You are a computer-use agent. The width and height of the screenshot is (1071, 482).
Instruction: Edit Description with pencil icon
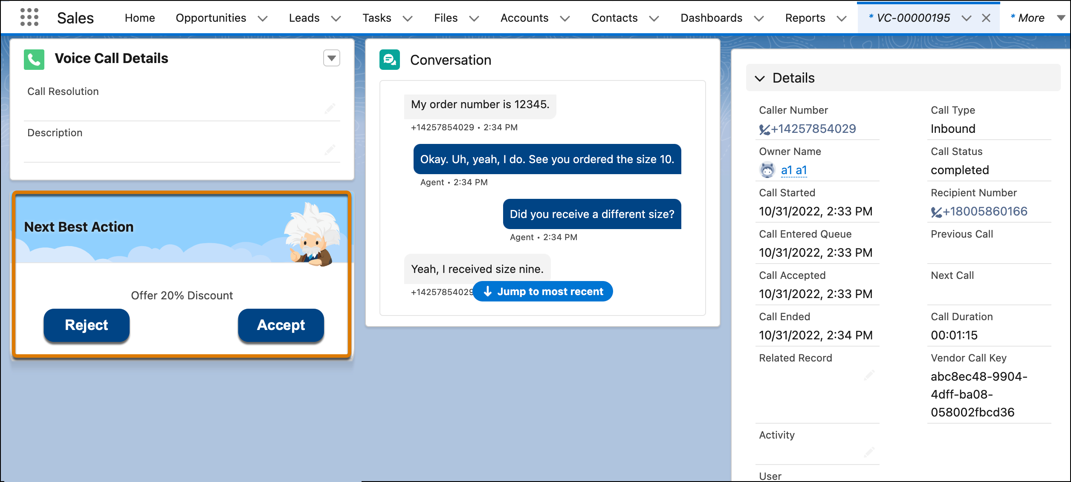click(330, 150)
